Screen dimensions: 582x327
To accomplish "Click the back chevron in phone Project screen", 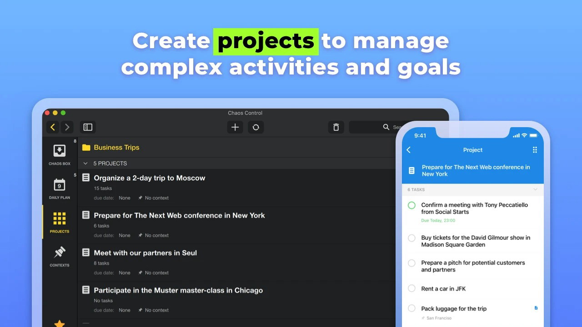I will 409,150.
